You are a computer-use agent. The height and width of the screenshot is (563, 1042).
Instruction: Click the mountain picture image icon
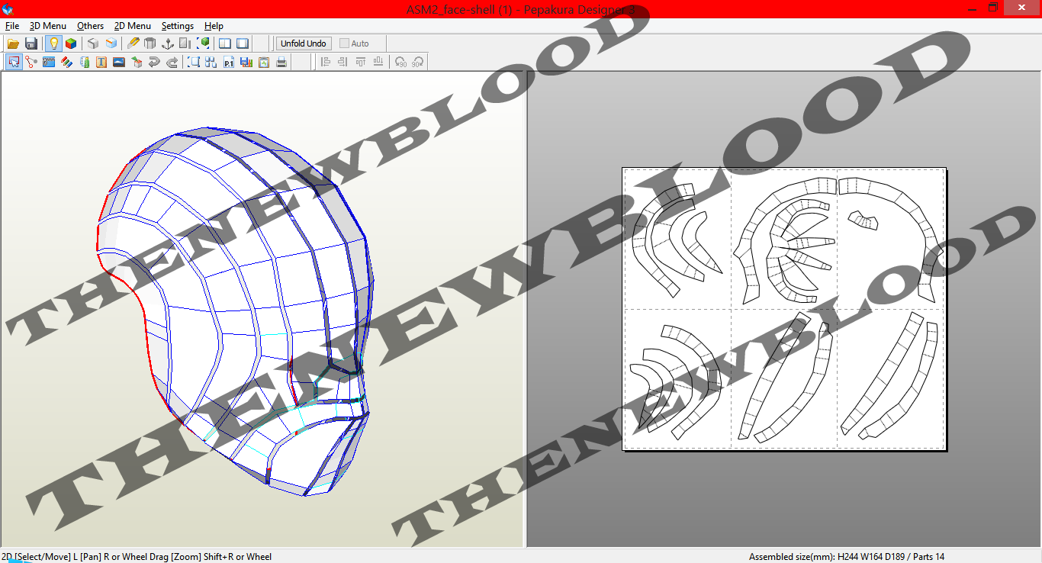[119, 62]
